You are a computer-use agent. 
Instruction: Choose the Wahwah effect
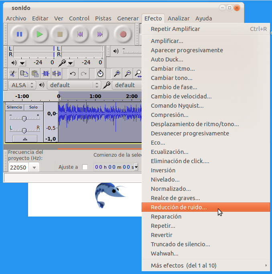206,254
